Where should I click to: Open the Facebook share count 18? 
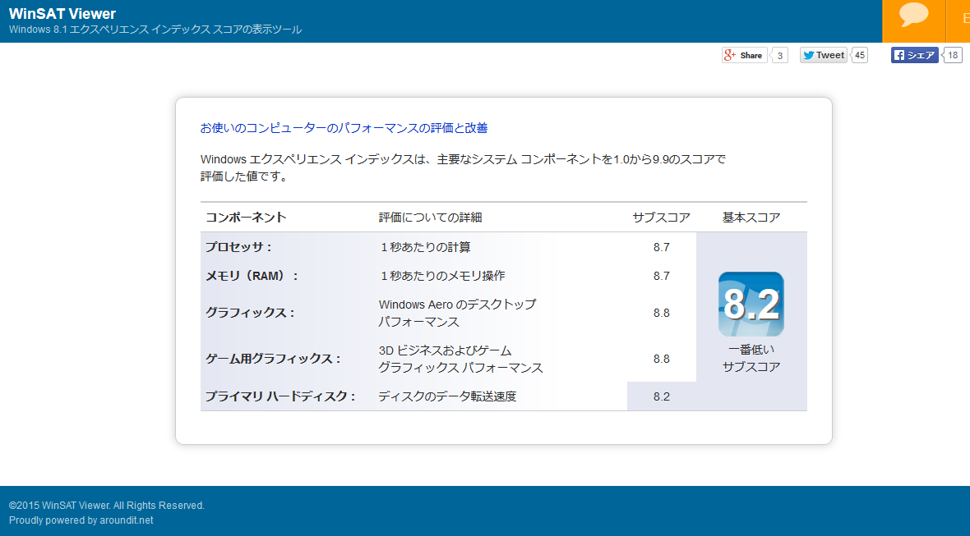click(x=953, y=55)
